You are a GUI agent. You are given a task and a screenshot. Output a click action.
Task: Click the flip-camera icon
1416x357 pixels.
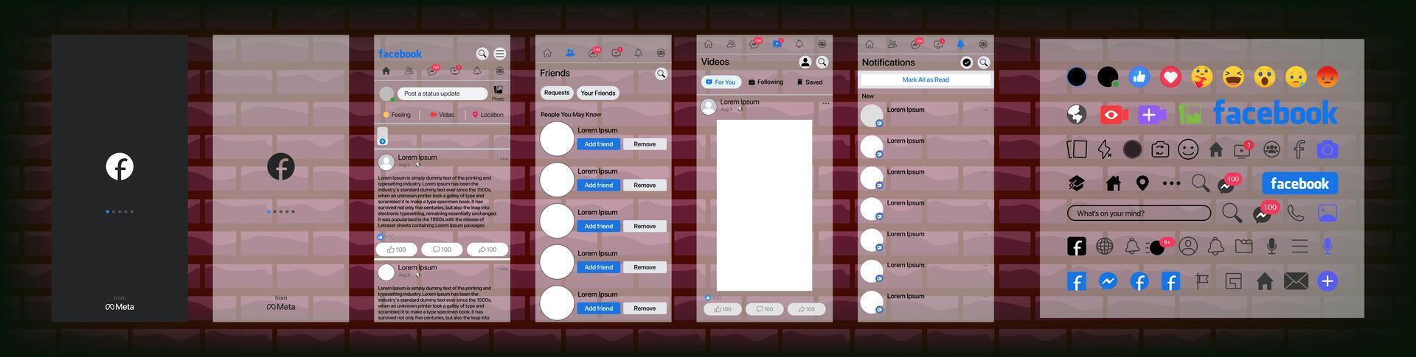point(1160,149)
